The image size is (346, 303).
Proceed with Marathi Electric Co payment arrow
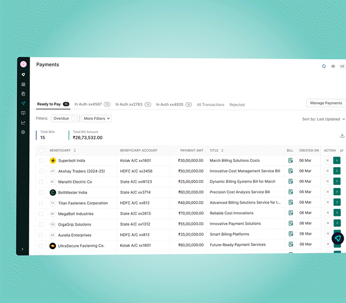coord(337,181)
